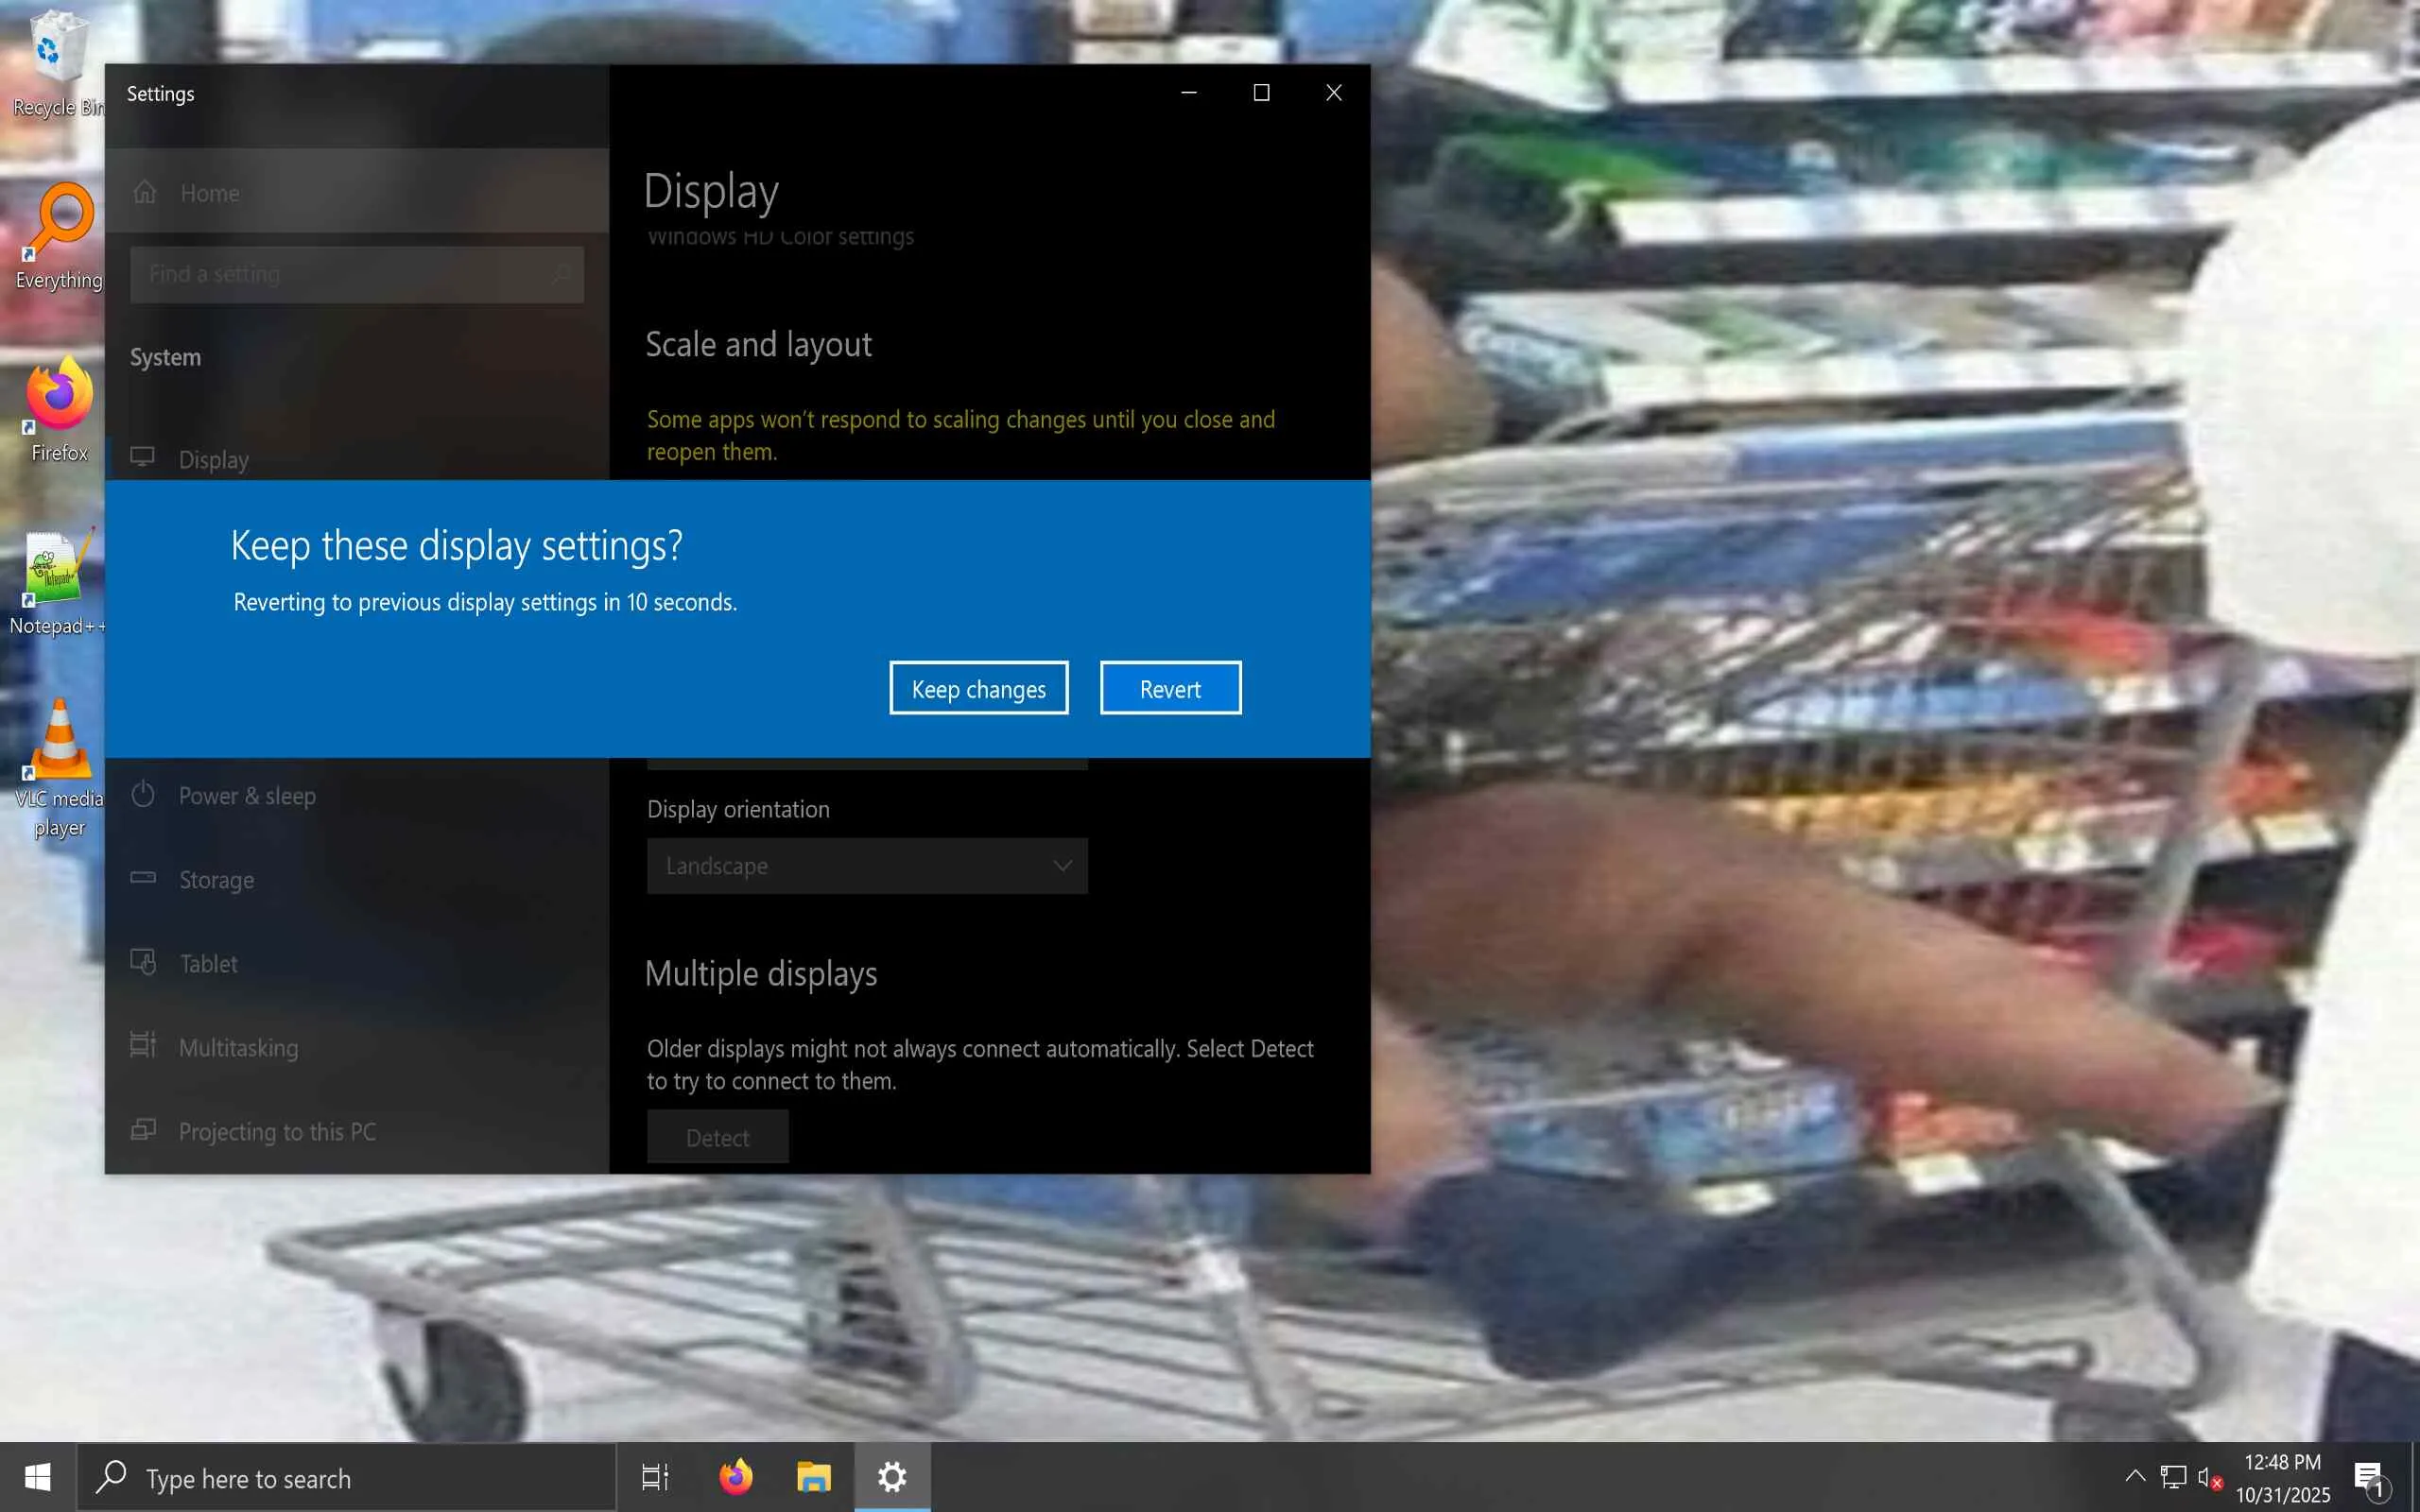The width and height of the screenshot is (2420, 1512).
Task: Select Tablet in the sidebar
Action: point(208,964)
